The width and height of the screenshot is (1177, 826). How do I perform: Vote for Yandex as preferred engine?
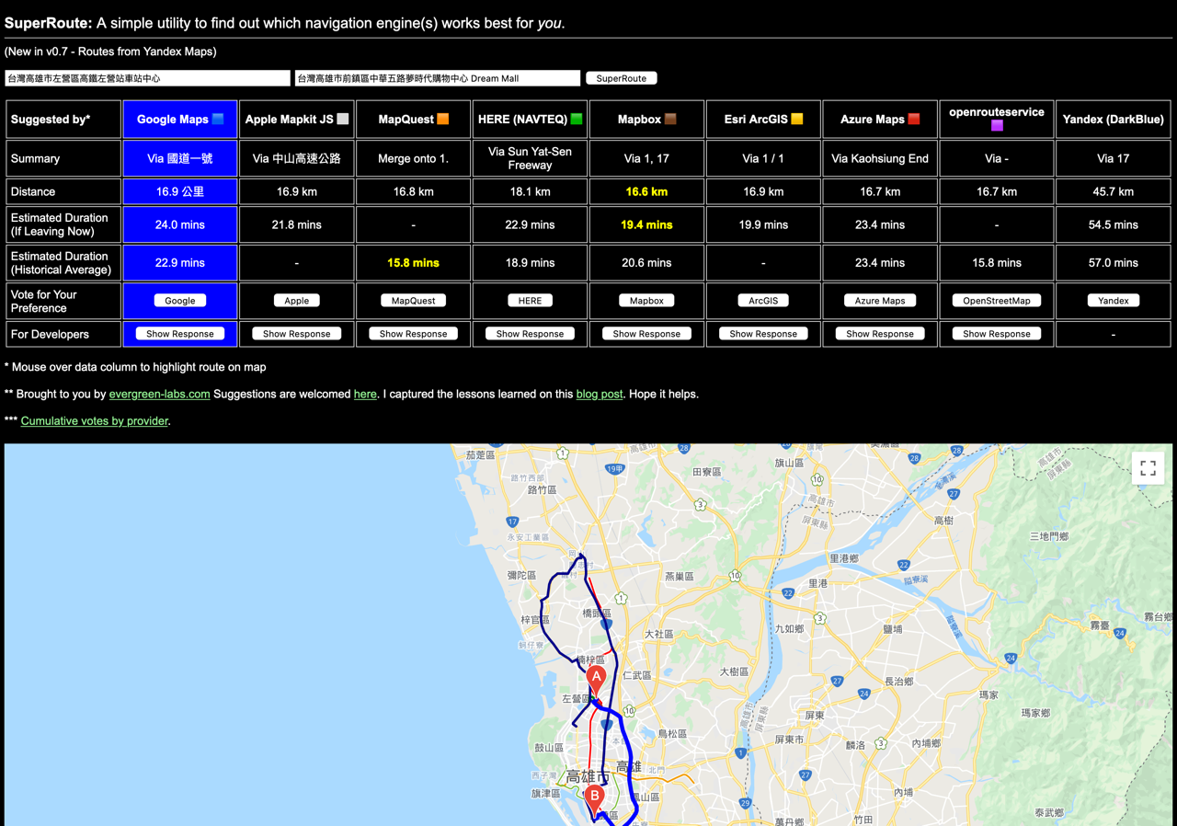pos(1114,301)
